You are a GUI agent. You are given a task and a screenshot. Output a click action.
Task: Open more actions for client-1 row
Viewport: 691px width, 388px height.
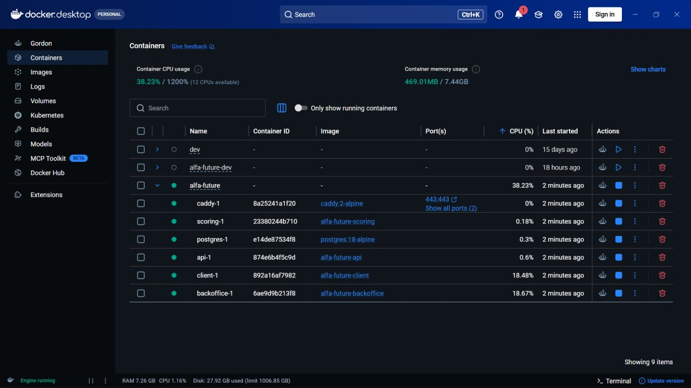pos(635,275)
